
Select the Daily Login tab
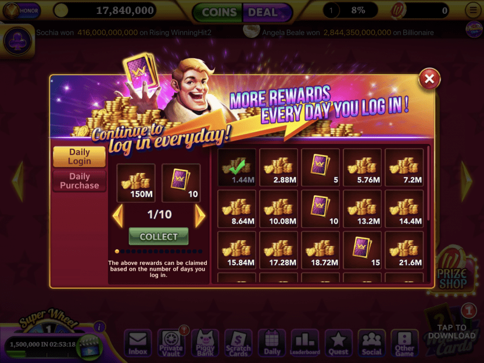80,156
